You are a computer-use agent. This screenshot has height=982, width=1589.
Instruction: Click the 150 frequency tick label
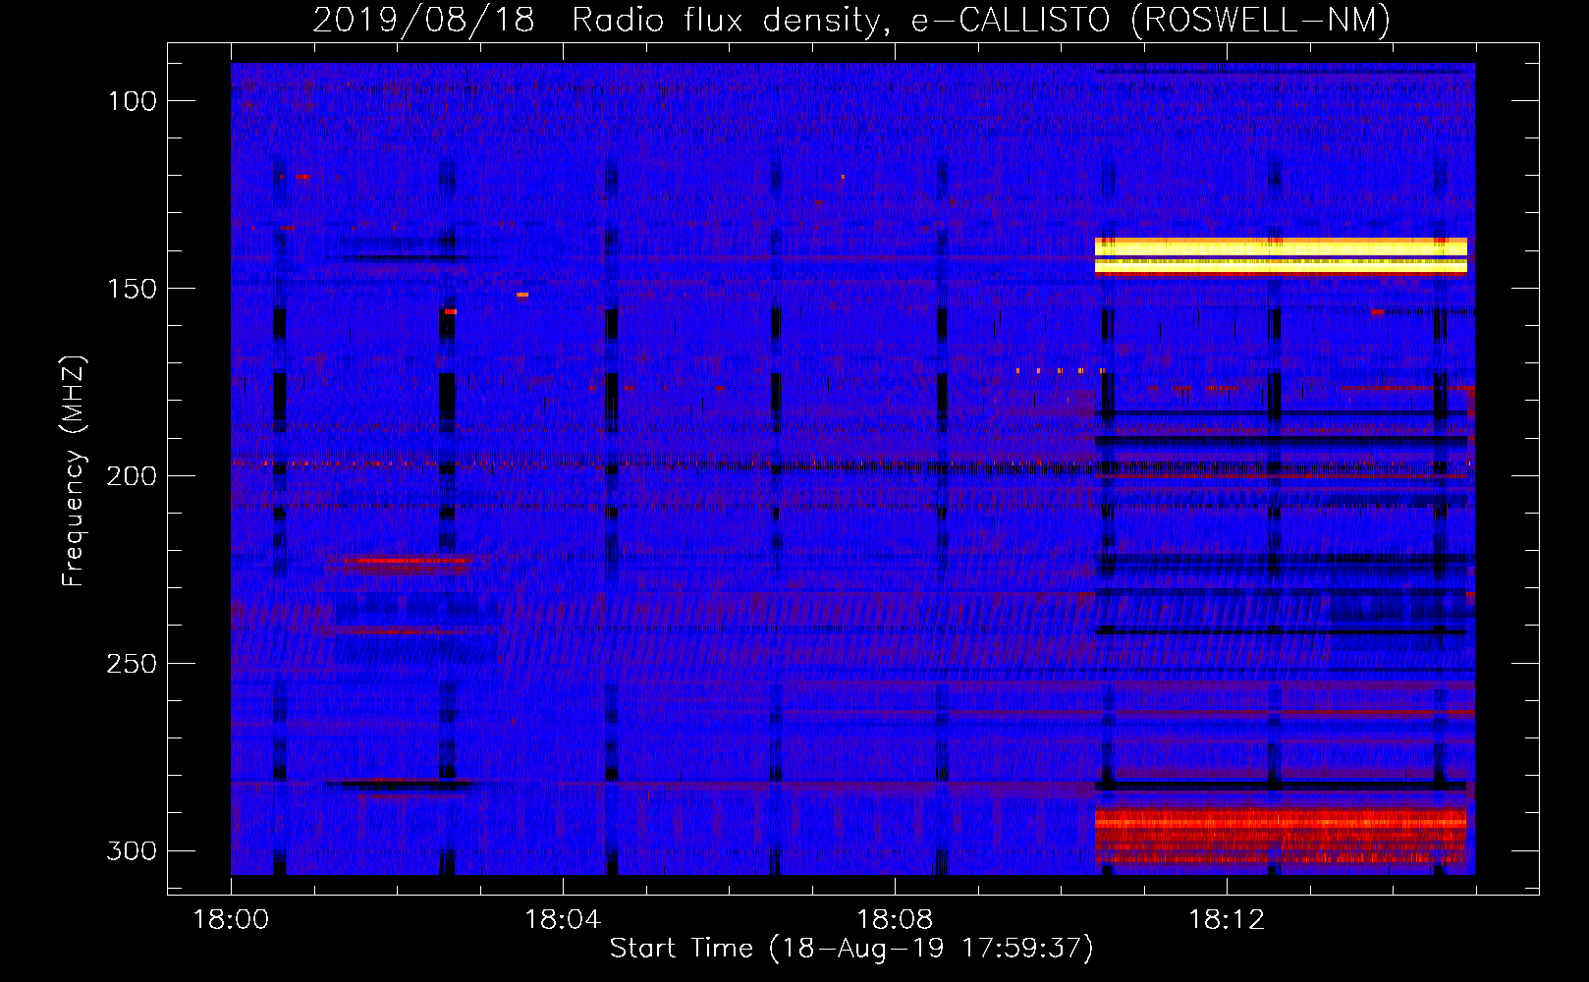(x=132, y=289)
